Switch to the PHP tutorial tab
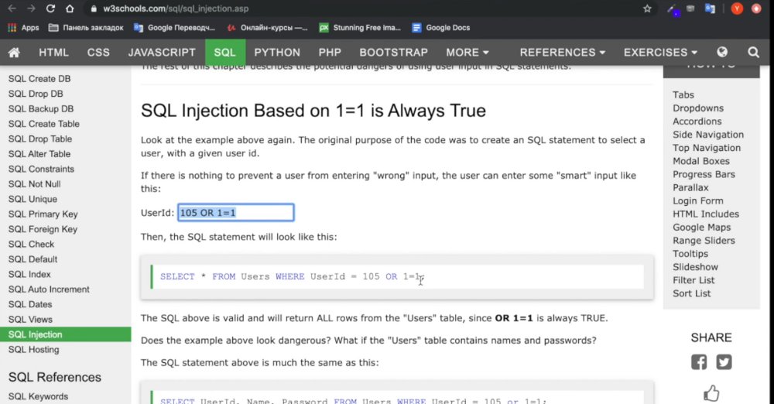This screenshot has height=404, width=774. click(330, 53)
